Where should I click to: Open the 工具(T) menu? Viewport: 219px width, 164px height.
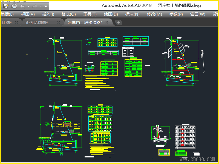(90, 14)
